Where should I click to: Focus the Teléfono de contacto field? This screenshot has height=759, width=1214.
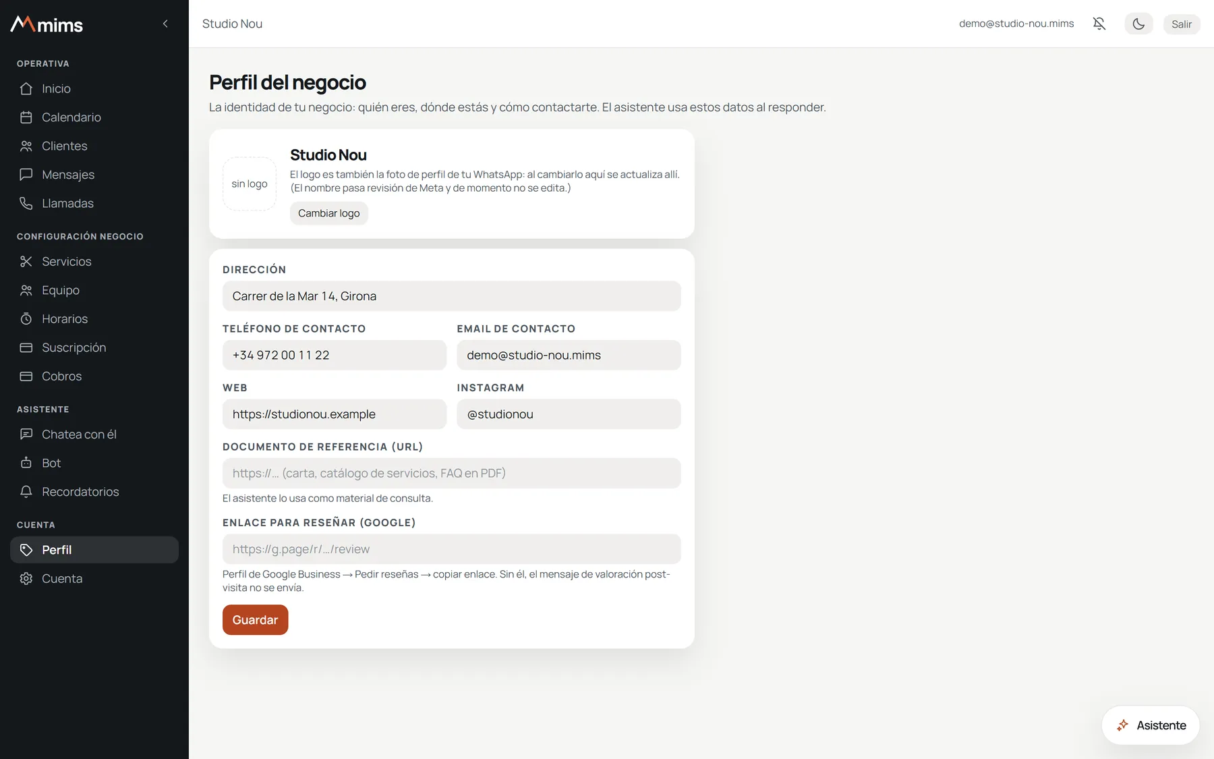pyautogui.click(x=335, y=355)
